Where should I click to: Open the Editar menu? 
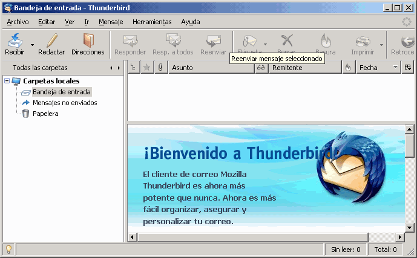point(47,22)
